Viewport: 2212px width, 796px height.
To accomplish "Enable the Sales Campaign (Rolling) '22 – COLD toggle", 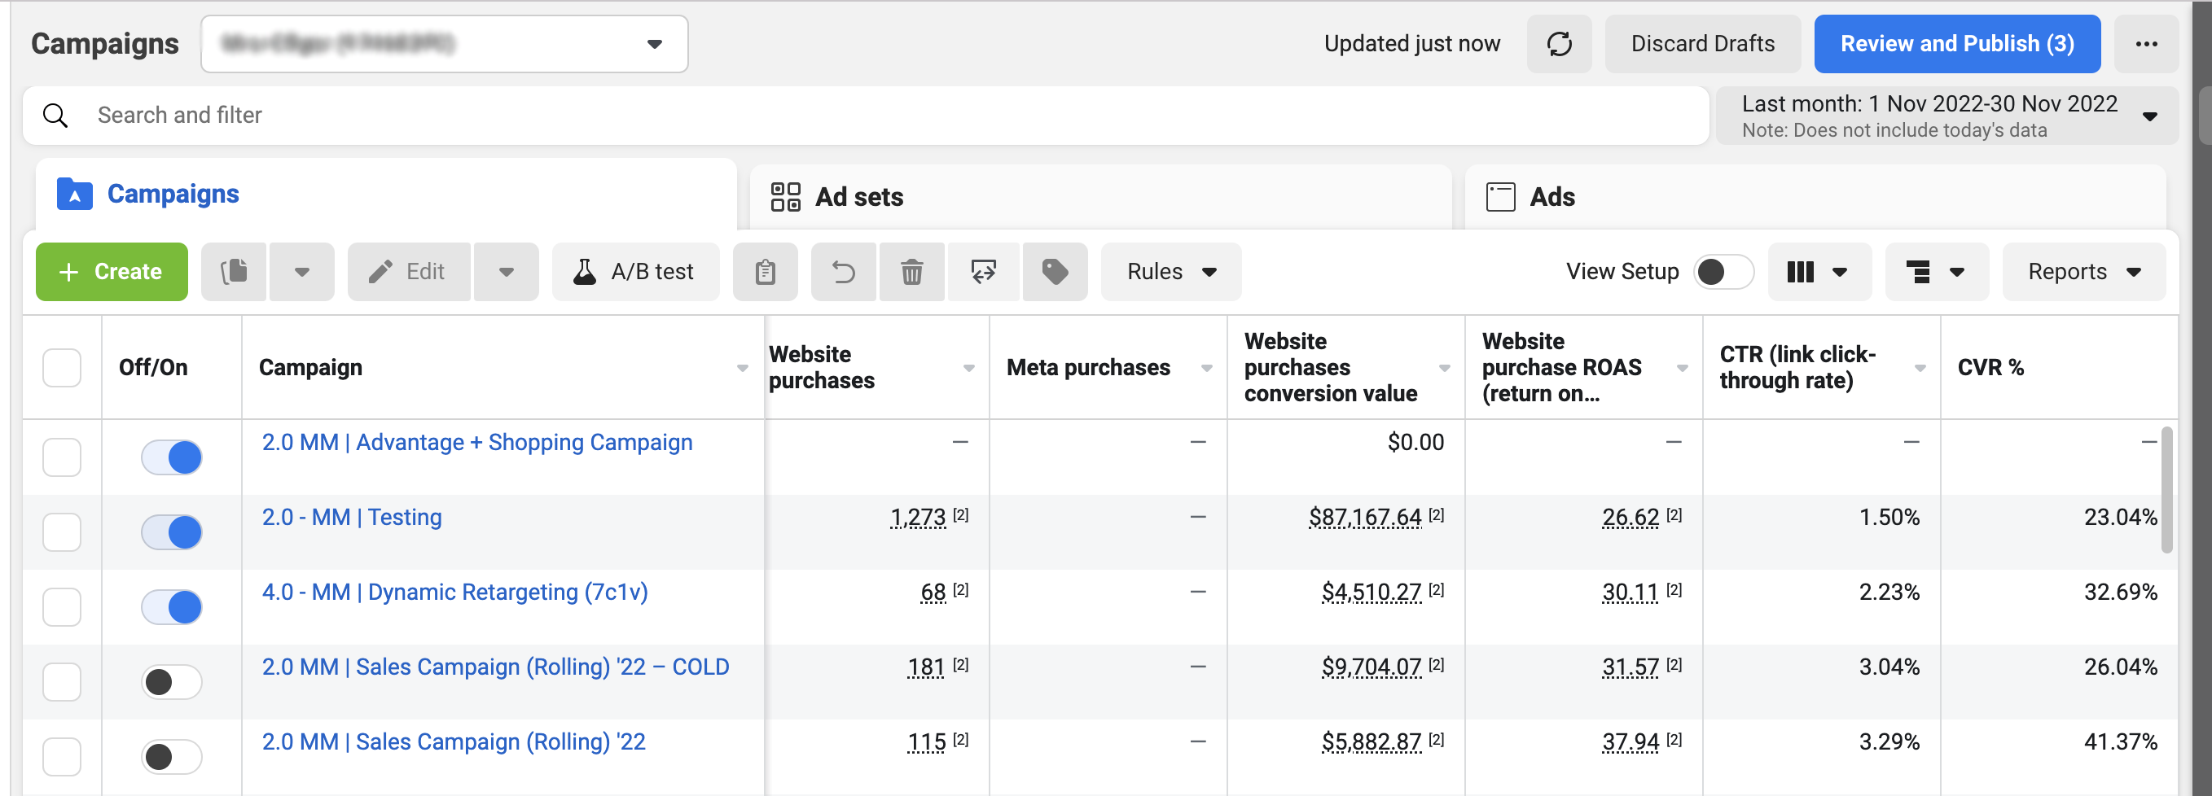I will (x=172, y=682).
